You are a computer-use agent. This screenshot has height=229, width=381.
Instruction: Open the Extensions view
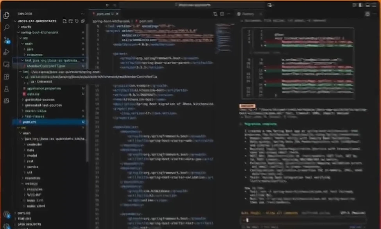[x=7, y=77]
